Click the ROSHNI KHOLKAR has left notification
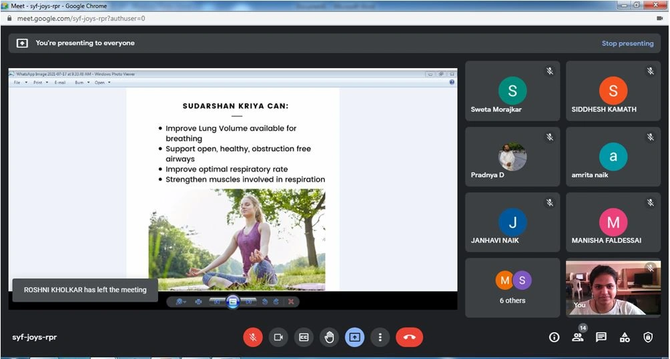 [x=85, y=290]
